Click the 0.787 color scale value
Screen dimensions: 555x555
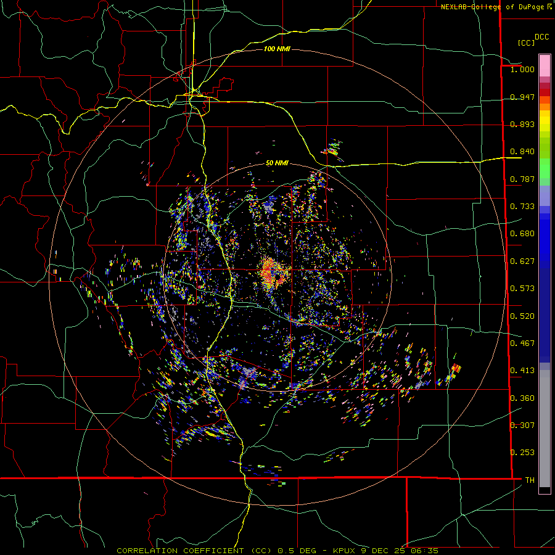[x=522, y=179]
